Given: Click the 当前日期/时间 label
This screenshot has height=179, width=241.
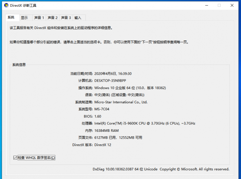Looking at the screenshot, I should (82, 74).
